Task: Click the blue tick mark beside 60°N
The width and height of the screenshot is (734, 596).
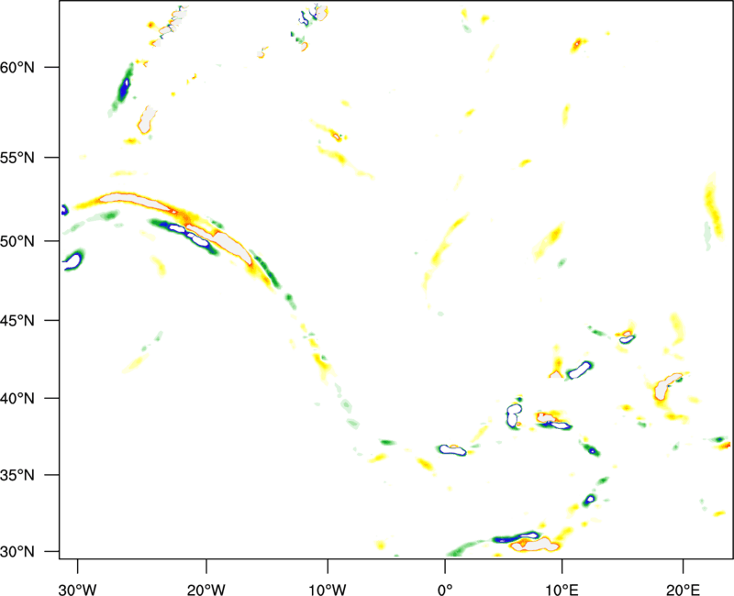Action: pos(50,68)
